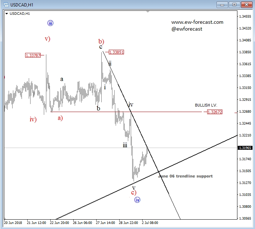This screenshot has height=229, width=255.
Task: Click the 1.32680 price axis value
Action: point(245,112)
